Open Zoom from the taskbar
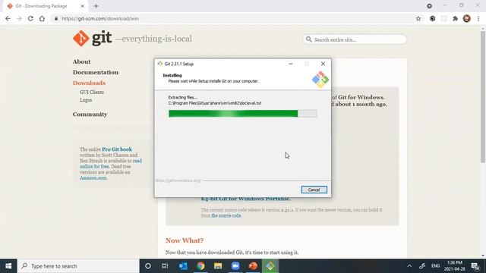Viewport: 486px width, 273px height. (235, 266)
